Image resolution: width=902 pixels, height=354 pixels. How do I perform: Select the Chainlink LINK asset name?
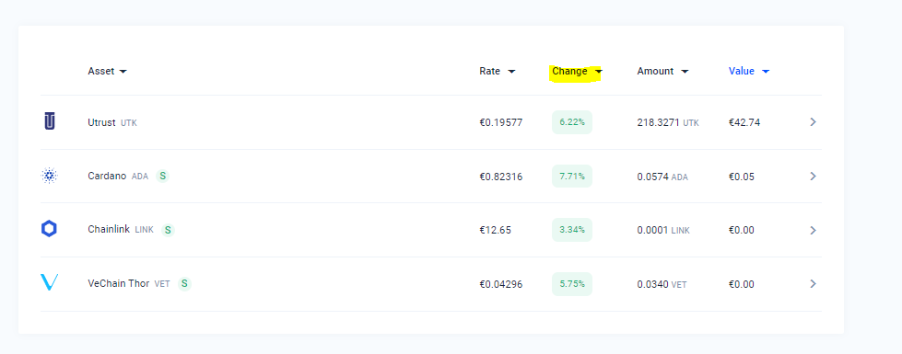pos(121,230)
